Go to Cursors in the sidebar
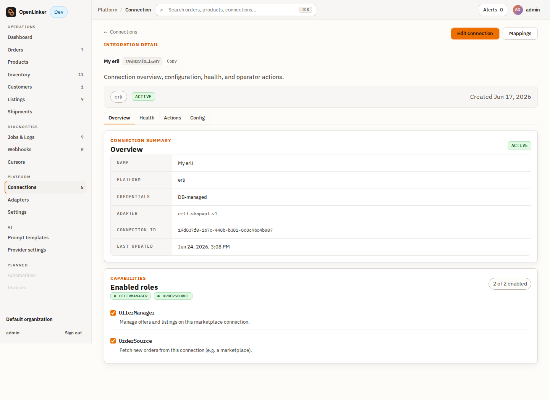 (x=45, y=162)
